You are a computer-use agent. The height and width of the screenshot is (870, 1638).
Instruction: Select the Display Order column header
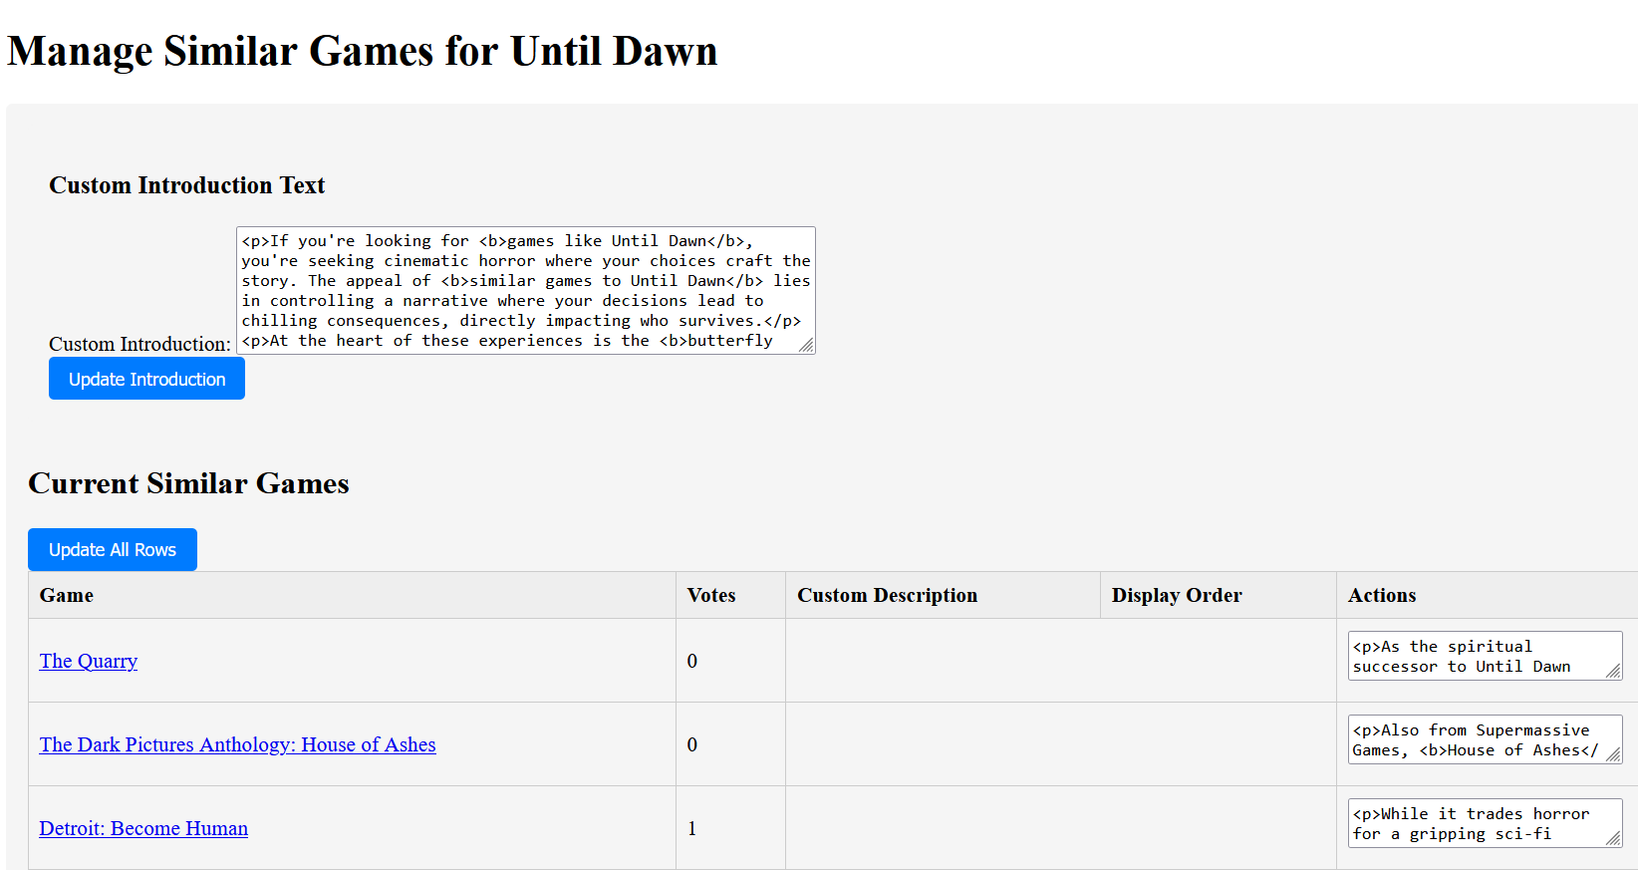(x=1177, y=595)
